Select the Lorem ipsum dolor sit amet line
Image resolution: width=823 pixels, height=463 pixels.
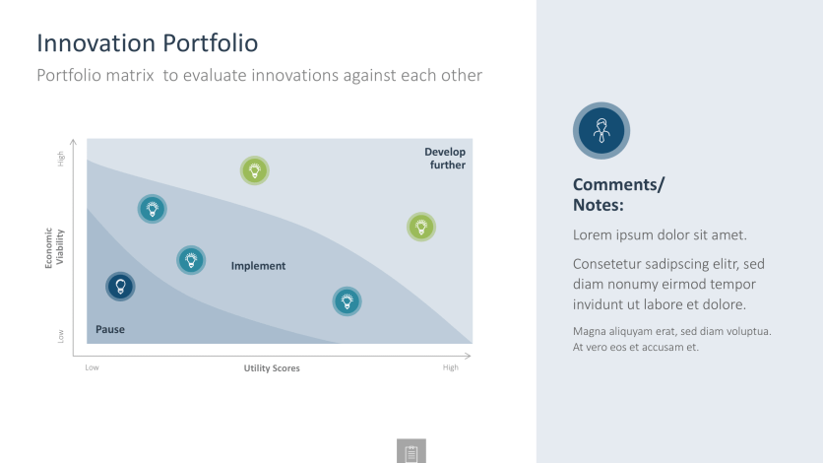coord(660,235)
